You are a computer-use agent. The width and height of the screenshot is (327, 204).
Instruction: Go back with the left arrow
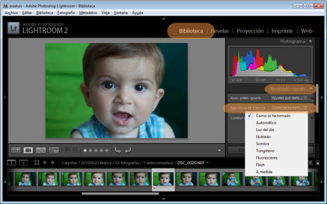(45, 163)
